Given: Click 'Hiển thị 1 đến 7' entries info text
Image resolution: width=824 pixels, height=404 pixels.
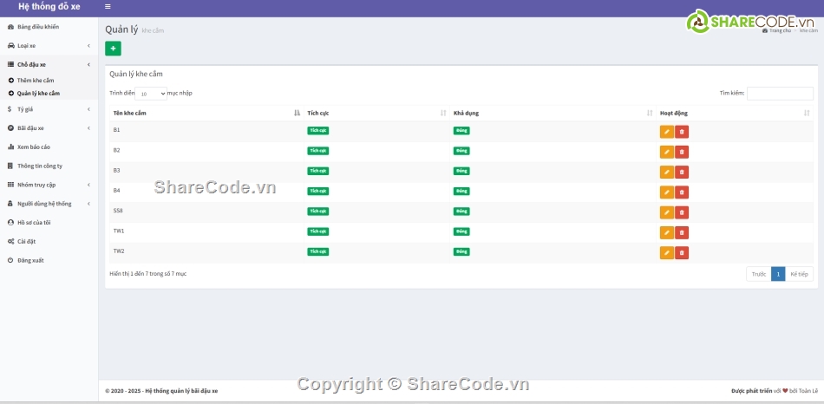Looking at the screenshot, I should 148,274.
